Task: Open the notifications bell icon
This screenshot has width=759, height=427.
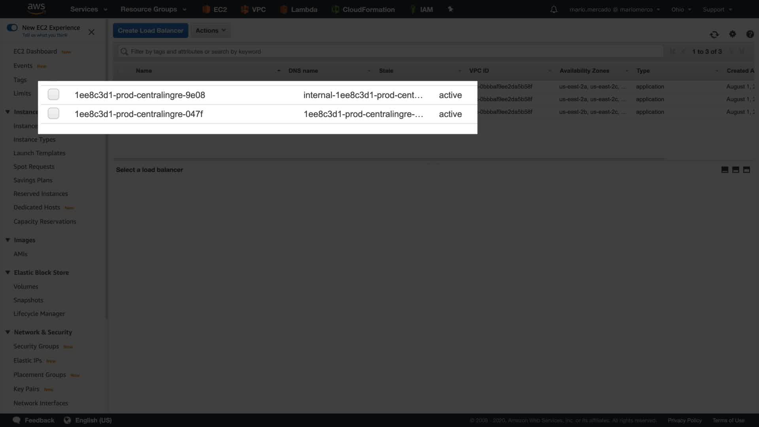Action: pyautogui.click(x=553, y=9)
